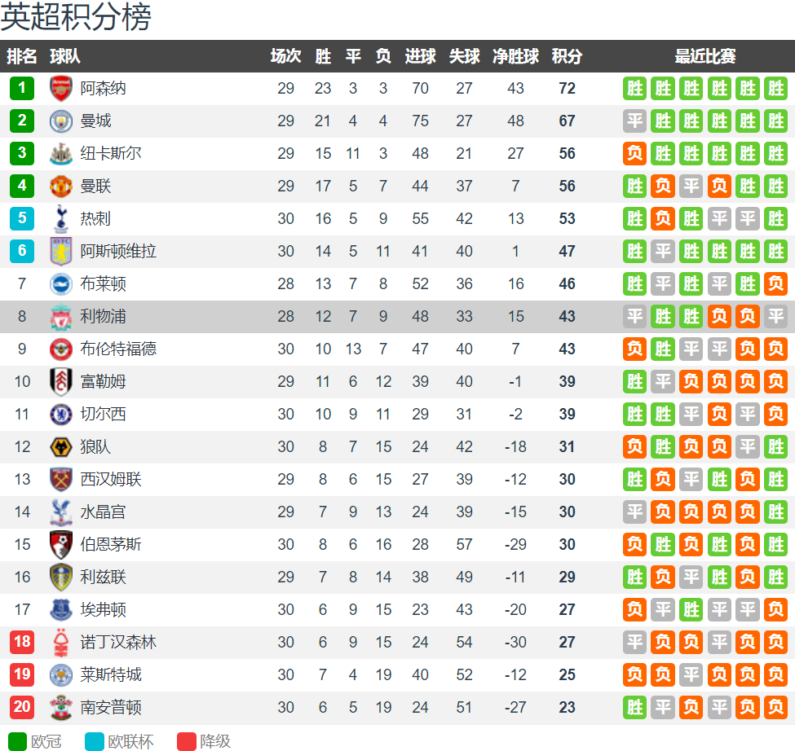
Task: Click the Nottingham Forest tree crest
Action: click(x=61, y=642)
